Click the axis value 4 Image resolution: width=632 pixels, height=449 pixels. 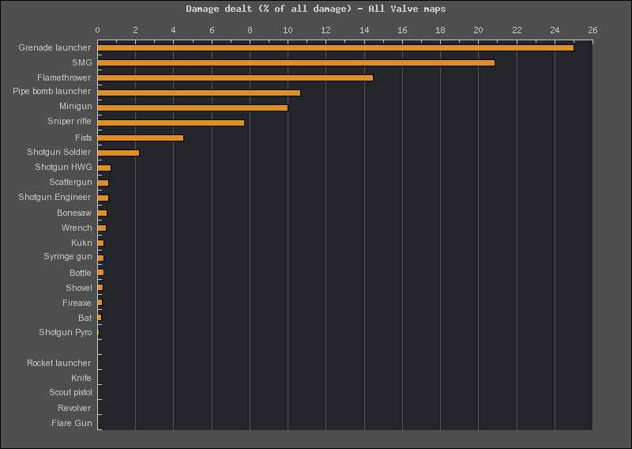(x=173, y=30)
